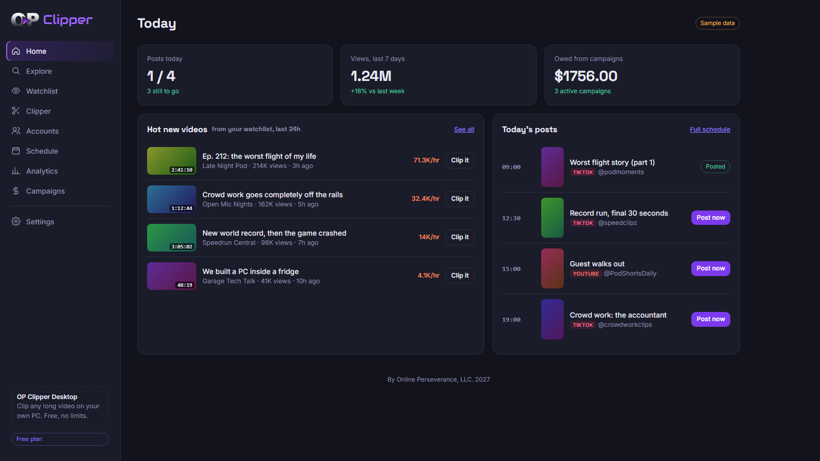This screenshot has width=820, height=461.
Task: Clip the 'New world record' video
Action: click(460, 237)
